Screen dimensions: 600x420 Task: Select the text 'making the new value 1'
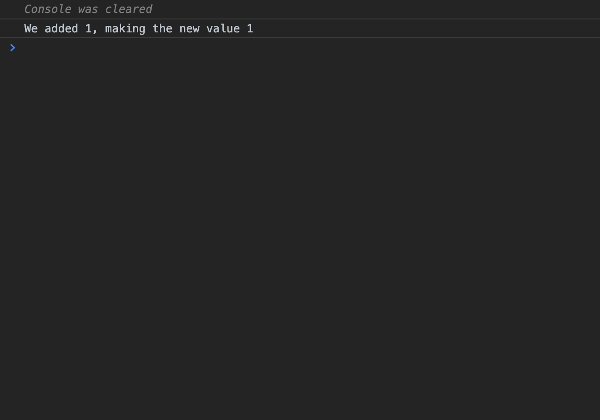click(x=180, y=28)
